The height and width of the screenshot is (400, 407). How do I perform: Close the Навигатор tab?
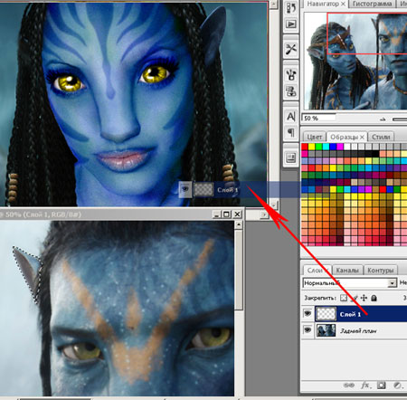pos(343,4)
